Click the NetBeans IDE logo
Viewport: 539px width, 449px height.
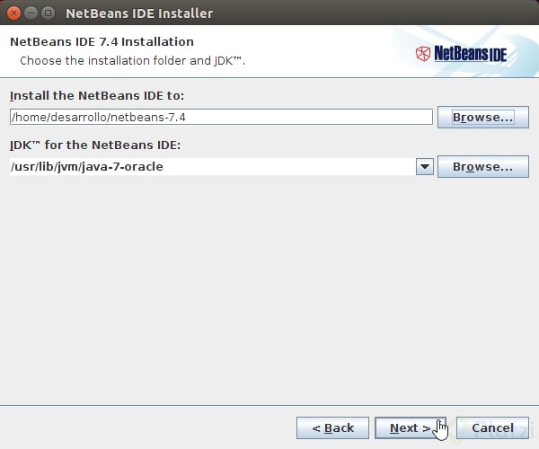tap(461, 54)
